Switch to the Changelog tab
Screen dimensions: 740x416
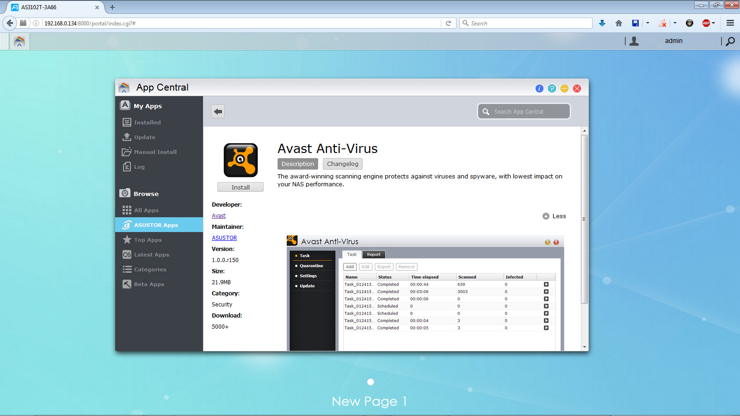[343, 164]
